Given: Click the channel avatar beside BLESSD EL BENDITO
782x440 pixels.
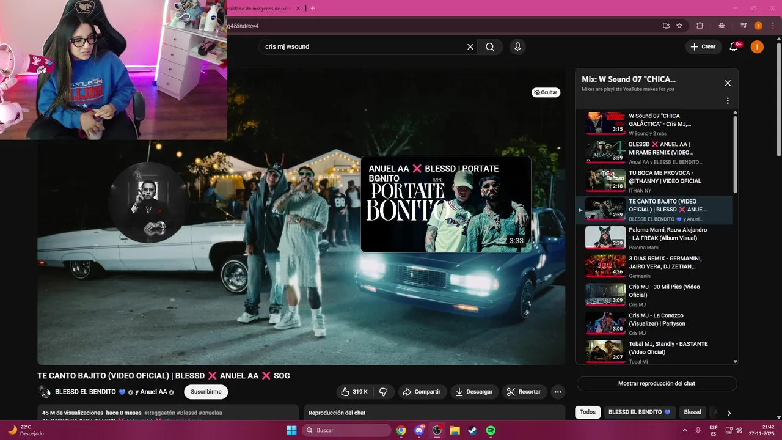Looking at the screenshot, I should tap(45, 392).
